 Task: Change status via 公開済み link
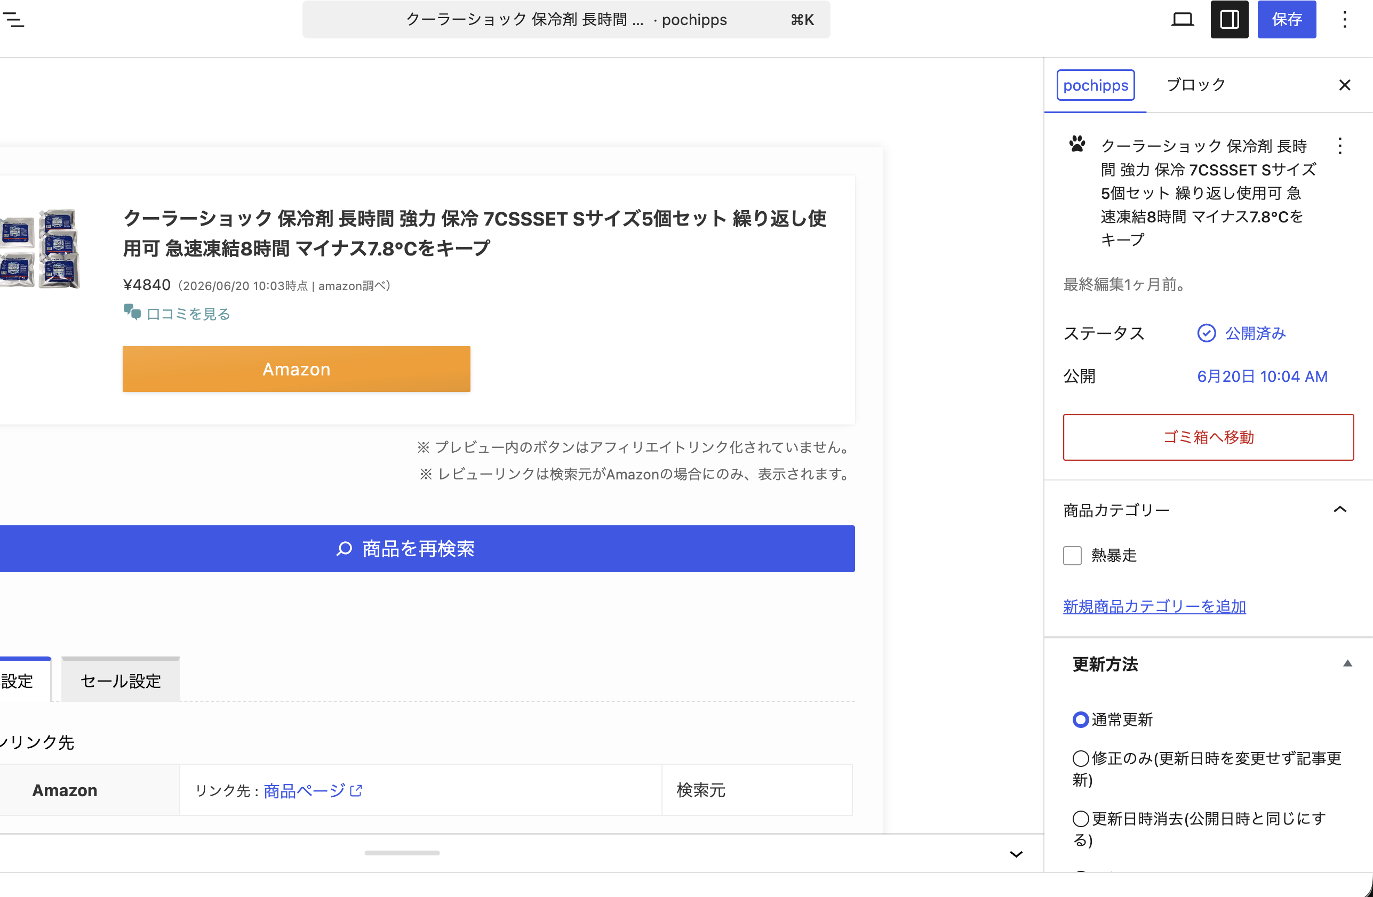point(1255,333)
